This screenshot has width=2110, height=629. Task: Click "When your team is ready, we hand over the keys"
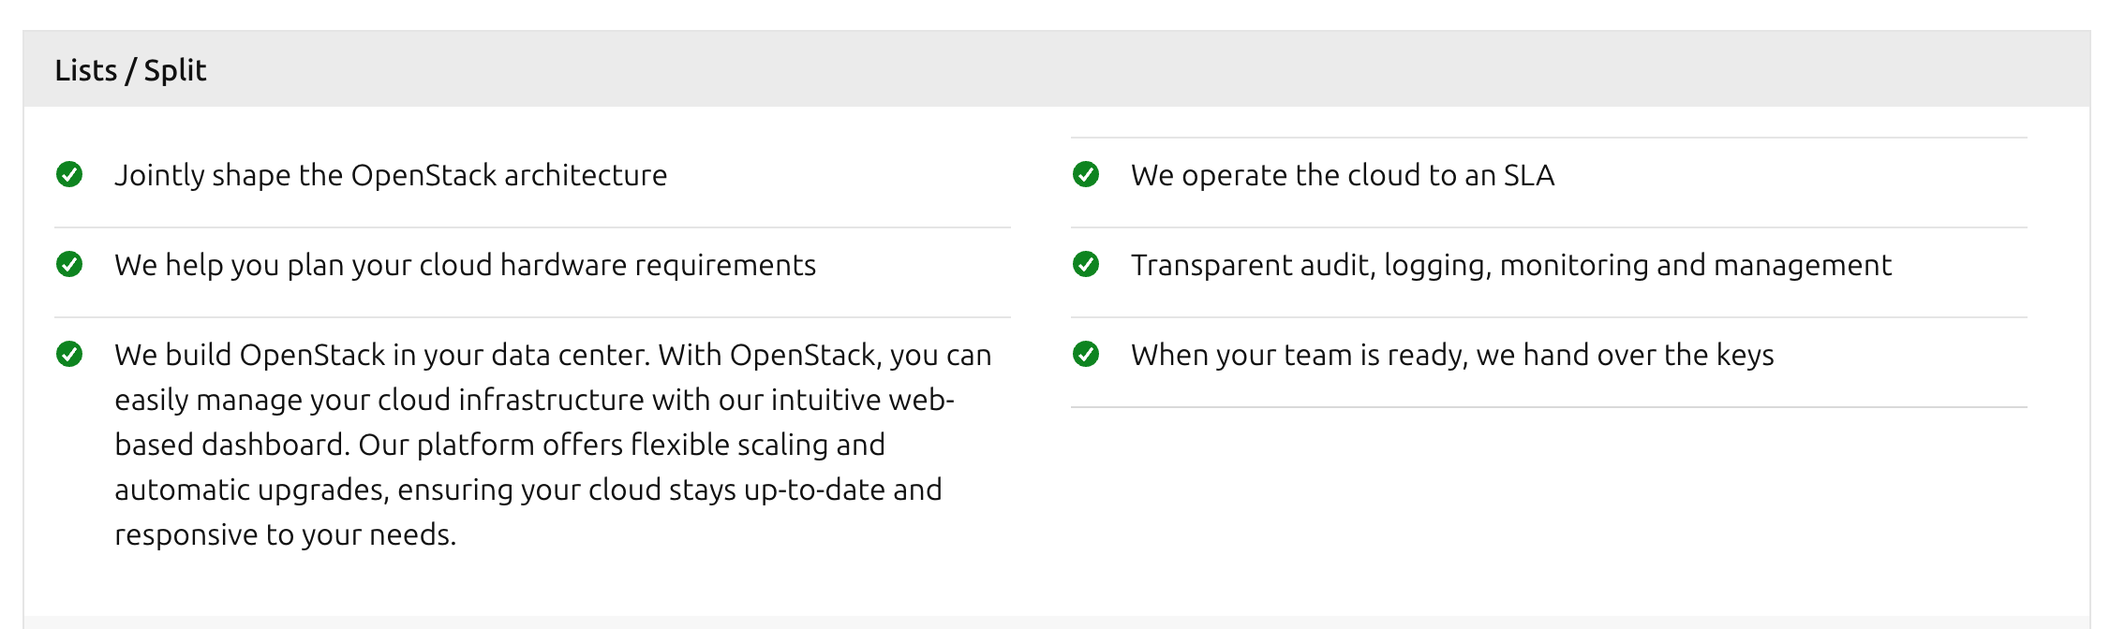point(1451,355)
